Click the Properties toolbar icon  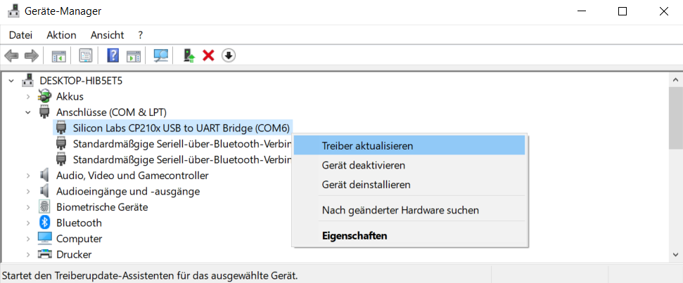pos(86,55)
